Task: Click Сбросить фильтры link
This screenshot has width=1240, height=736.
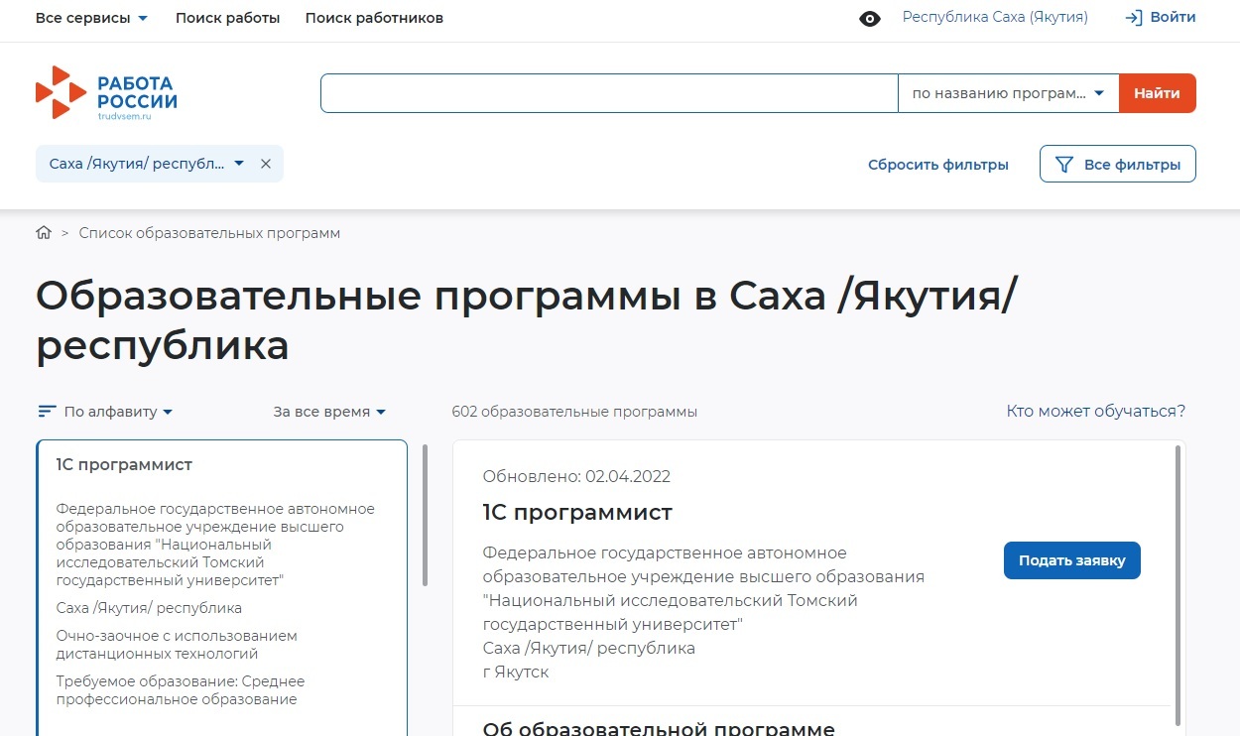Action: tap(937, 165)
